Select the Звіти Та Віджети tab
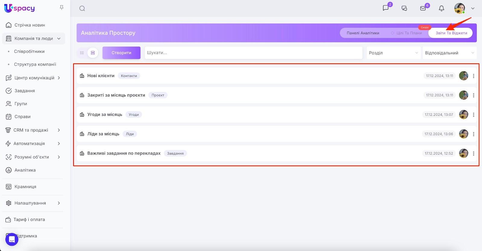 pos(451,33)
